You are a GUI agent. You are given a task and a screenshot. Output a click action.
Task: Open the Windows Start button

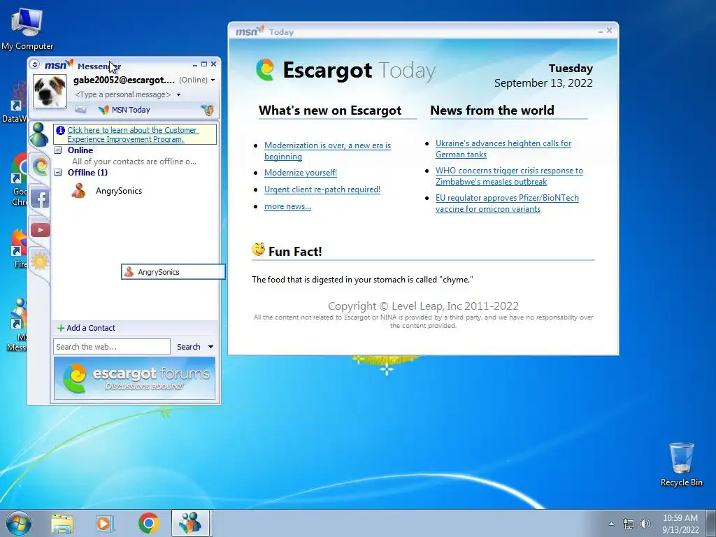coord(19,523)
